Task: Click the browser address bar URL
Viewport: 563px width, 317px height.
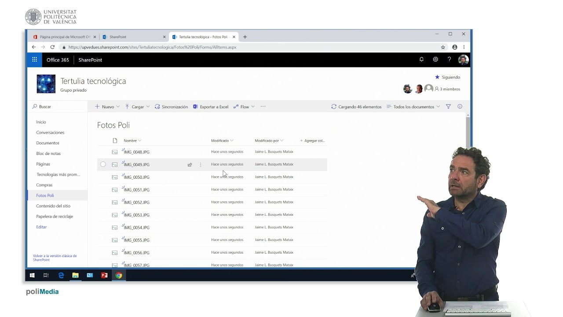Action: pyautogui.click(x=152, y=47)
